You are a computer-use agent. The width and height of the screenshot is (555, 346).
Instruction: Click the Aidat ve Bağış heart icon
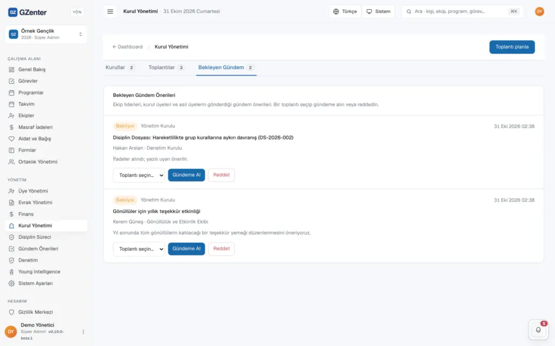[x=11, y=139]
